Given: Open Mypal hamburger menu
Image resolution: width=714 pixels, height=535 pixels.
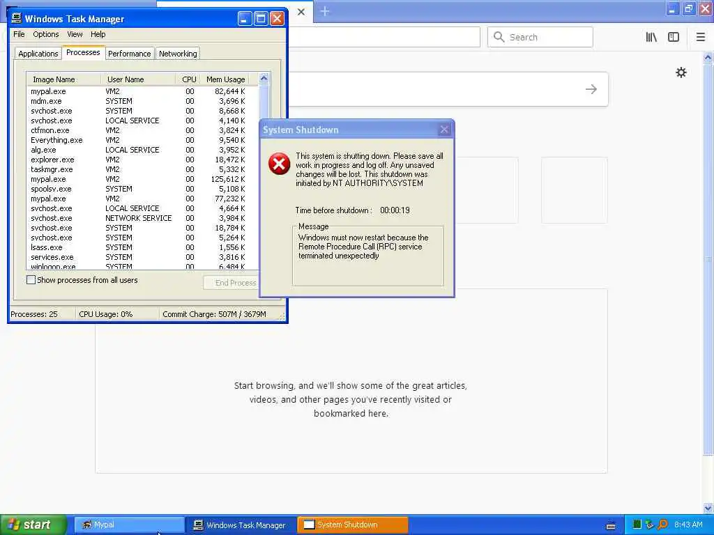Looking at the screenshot, I should click(x=701, y=37).
